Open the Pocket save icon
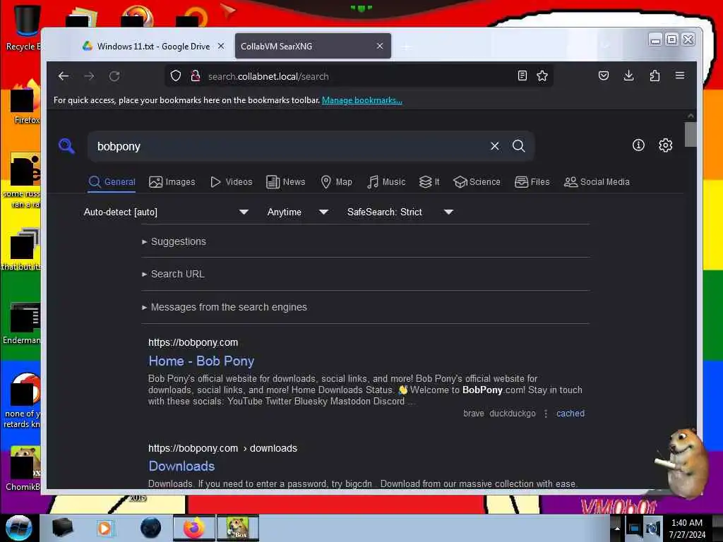Screen dimensions: 723x542 [x=604, y=76]
